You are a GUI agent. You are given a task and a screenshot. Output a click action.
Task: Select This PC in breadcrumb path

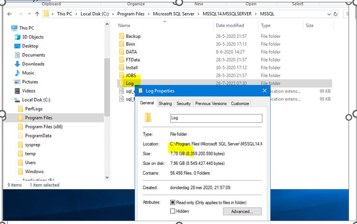(x=64, y=14)
